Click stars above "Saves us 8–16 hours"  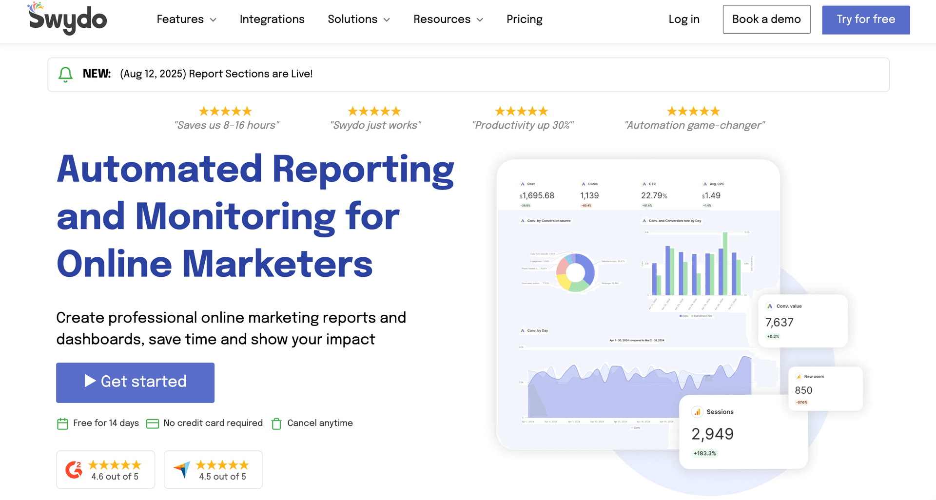coord(225,112)
